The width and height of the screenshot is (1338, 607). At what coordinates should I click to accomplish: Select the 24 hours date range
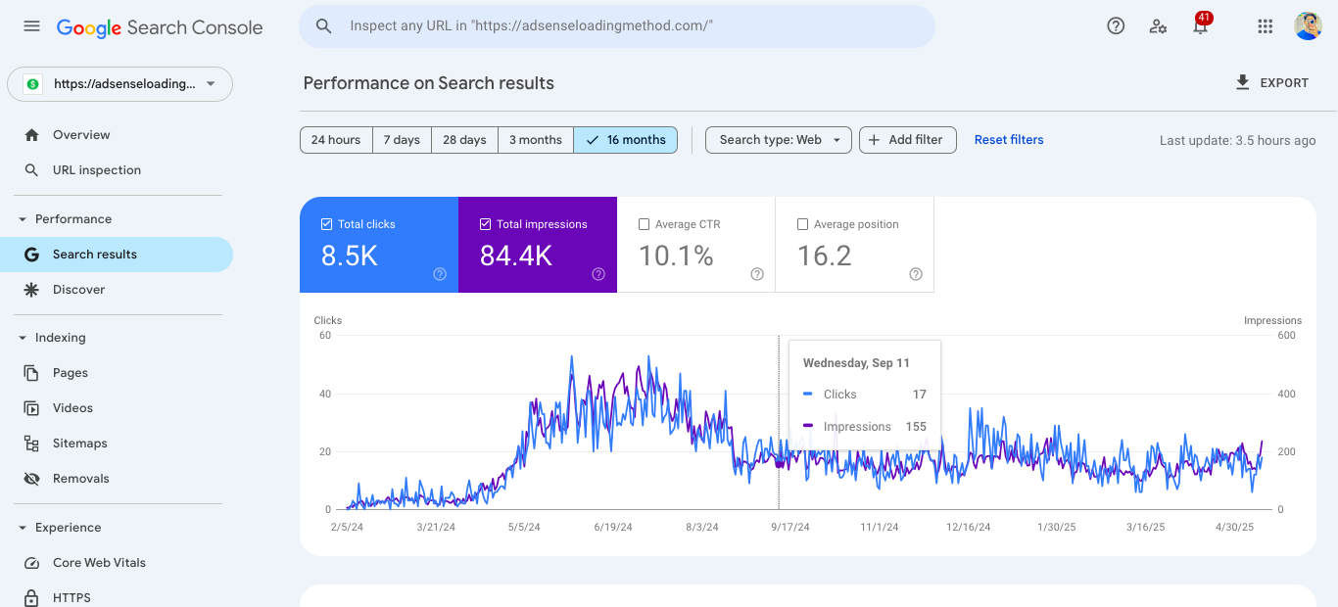[x=336, y=140]
